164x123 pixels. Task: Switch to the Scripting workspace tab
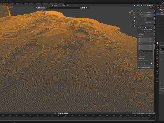tap(61, 3)
